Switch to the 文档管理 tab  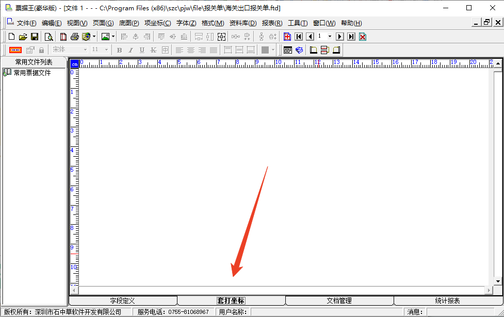339,301
